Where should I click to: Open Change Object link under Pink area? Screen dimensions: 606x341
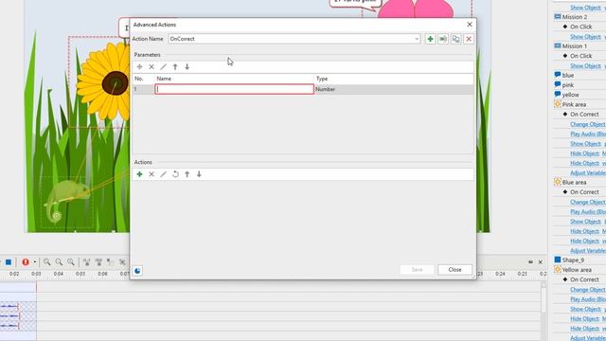[588, 124]
